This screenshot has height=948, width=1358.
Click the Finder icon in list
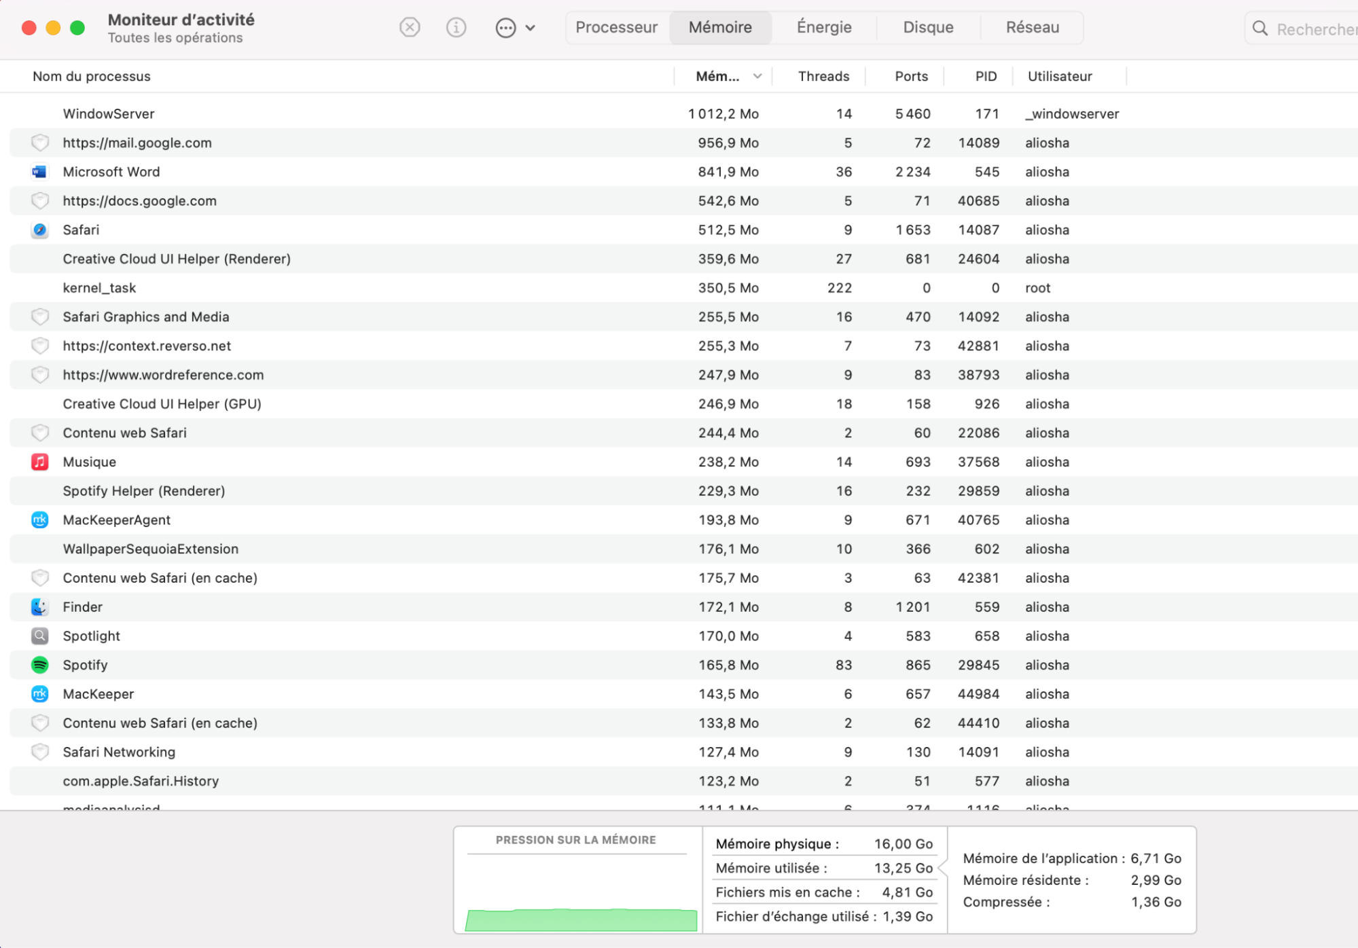[39, 607]
